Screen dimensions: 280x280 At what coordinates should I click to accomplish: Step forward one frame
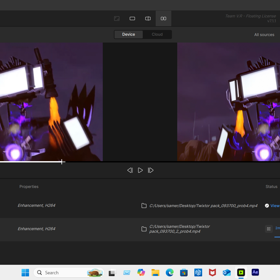pos(151,170)
